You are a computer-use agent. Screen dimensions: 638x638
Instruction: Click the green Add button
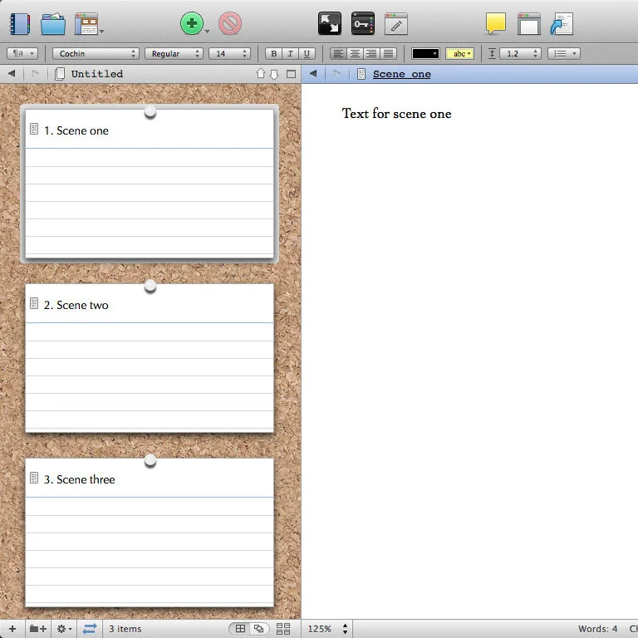point(192,23)
